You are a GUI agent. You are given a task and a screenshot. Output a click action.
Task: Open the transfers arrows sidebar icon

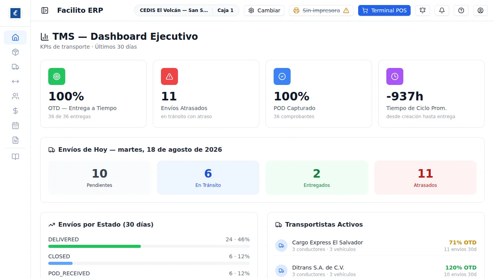[x=15, y=81]
